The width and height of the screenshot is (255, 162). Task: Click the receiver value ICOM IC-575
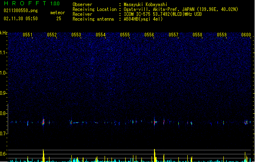137,14
